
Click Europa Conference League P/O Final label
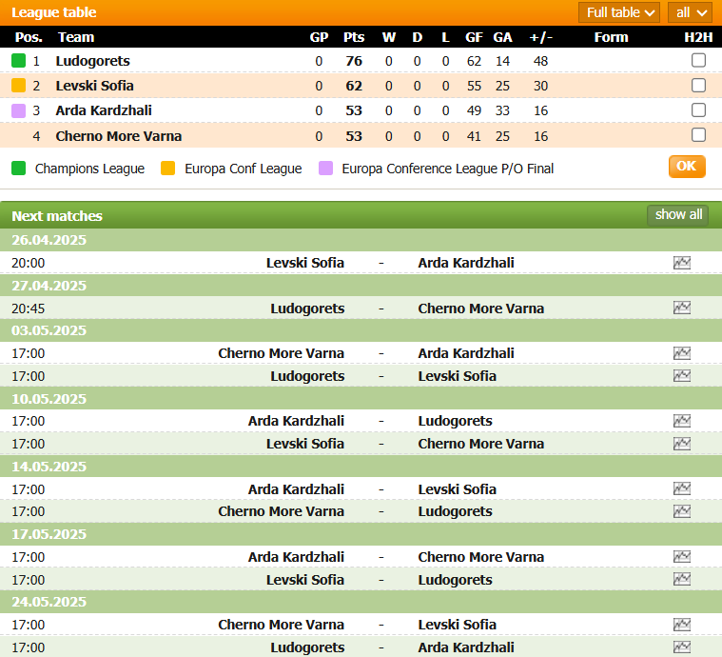click(x=448, y=169)
